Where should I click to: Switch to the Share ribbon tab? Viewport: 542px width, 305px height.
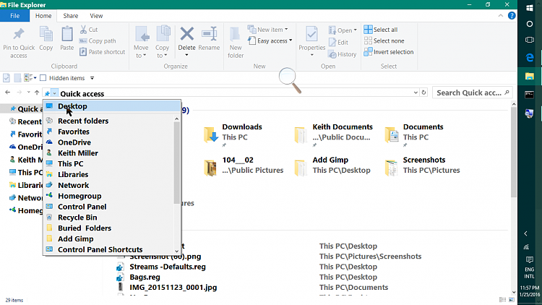click(71, 16)
